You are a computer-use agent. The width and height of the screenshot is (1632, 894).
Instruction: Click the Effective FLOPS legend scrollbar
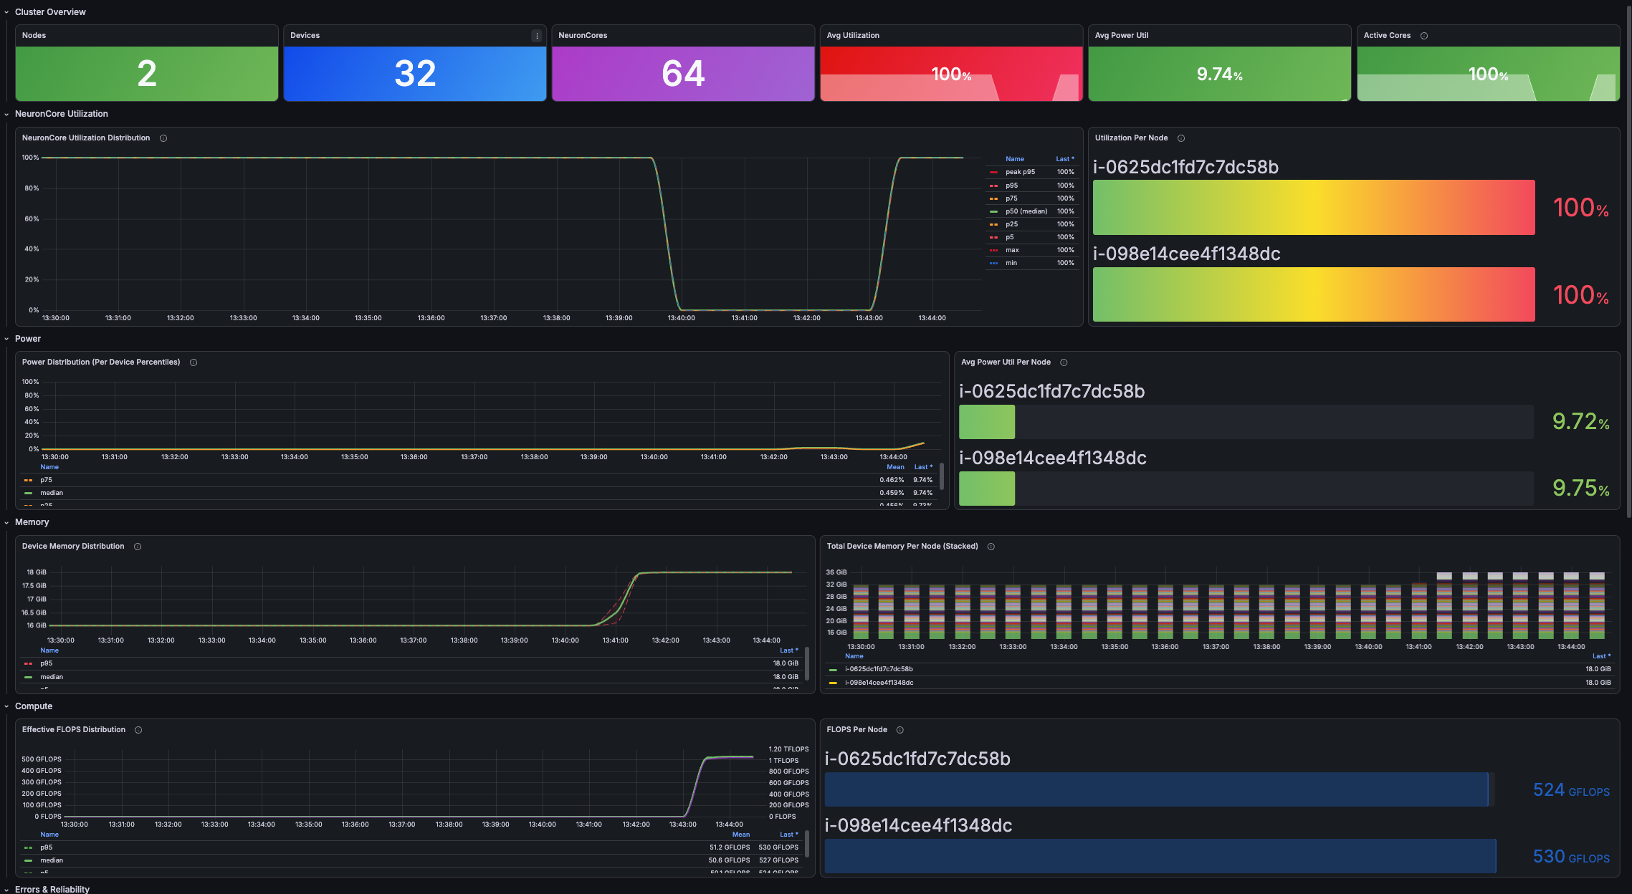(807, 844)
